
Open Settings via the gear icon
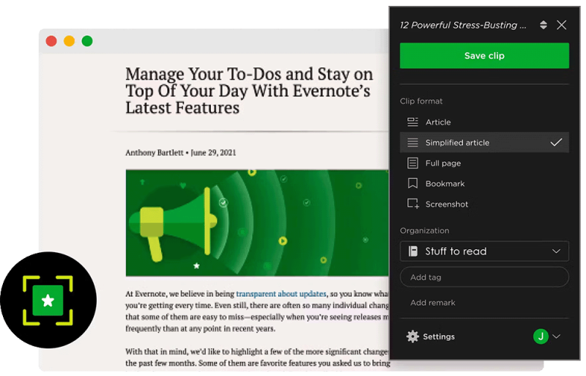412,336
